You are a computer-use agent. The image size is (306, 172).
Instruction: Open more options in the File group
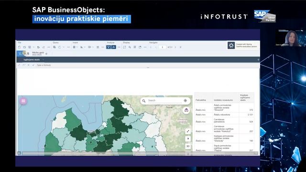(49, 47)
